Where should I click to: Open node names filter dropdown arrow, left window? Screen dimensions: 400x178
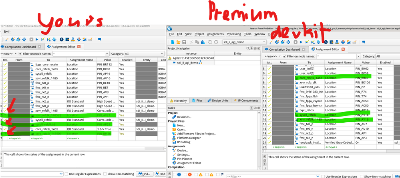point(107,53)
